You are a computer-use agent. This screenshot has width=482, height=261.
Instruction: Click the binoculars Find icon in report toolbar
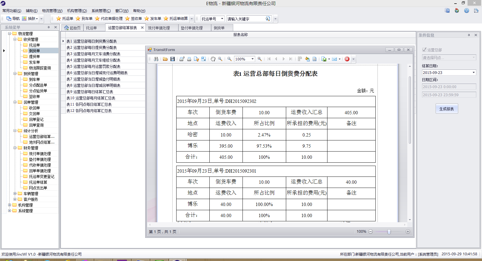click(156, 59)
